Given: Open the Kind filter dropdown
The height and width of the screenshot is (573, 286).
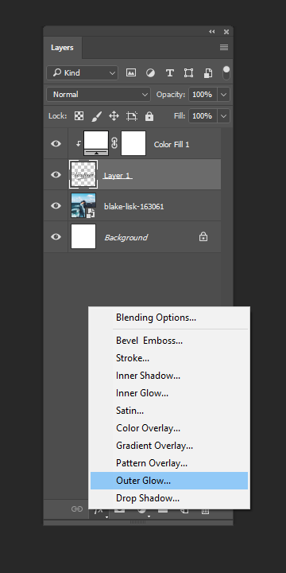Looking at the screenshot, I should pyautogui.click(x=83, y=73).
